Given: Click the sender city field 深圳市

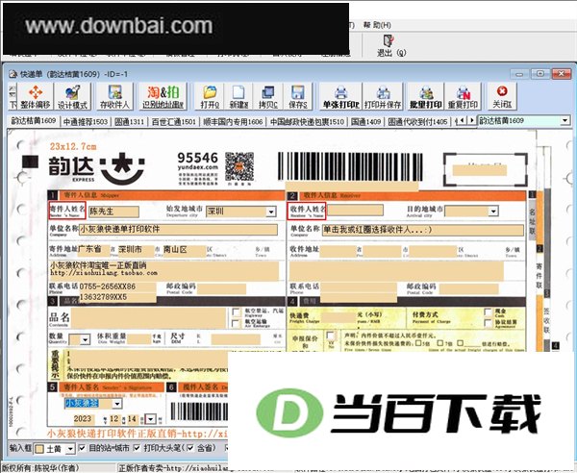Looking at the screenshot, I should point(136,250).
